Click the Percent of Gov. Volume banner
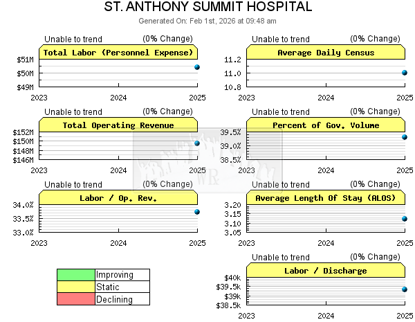This screenshot has height=322, width=415. click(x=326, y=125)
